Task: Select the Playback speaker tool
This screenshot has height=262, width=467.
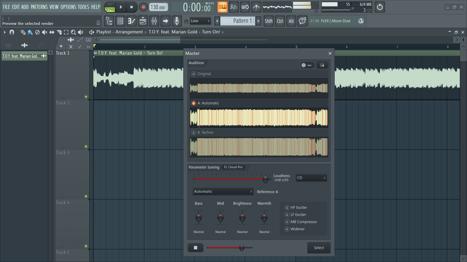Action: coord(81,32)
